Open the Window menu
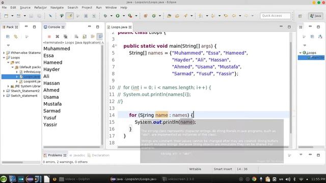The height and width of the screenshot is (183, 326). (111, 8)
